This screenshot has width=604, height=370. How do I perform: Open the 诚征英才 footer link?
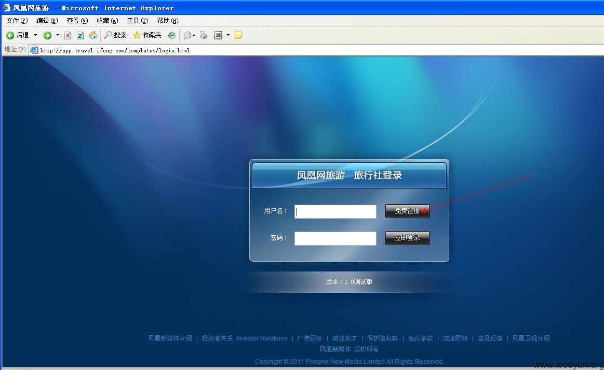pyautogui.click(x=344, y=338)
